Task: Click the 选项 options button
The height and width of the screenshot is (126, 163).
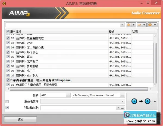Action: coord(20,119)
